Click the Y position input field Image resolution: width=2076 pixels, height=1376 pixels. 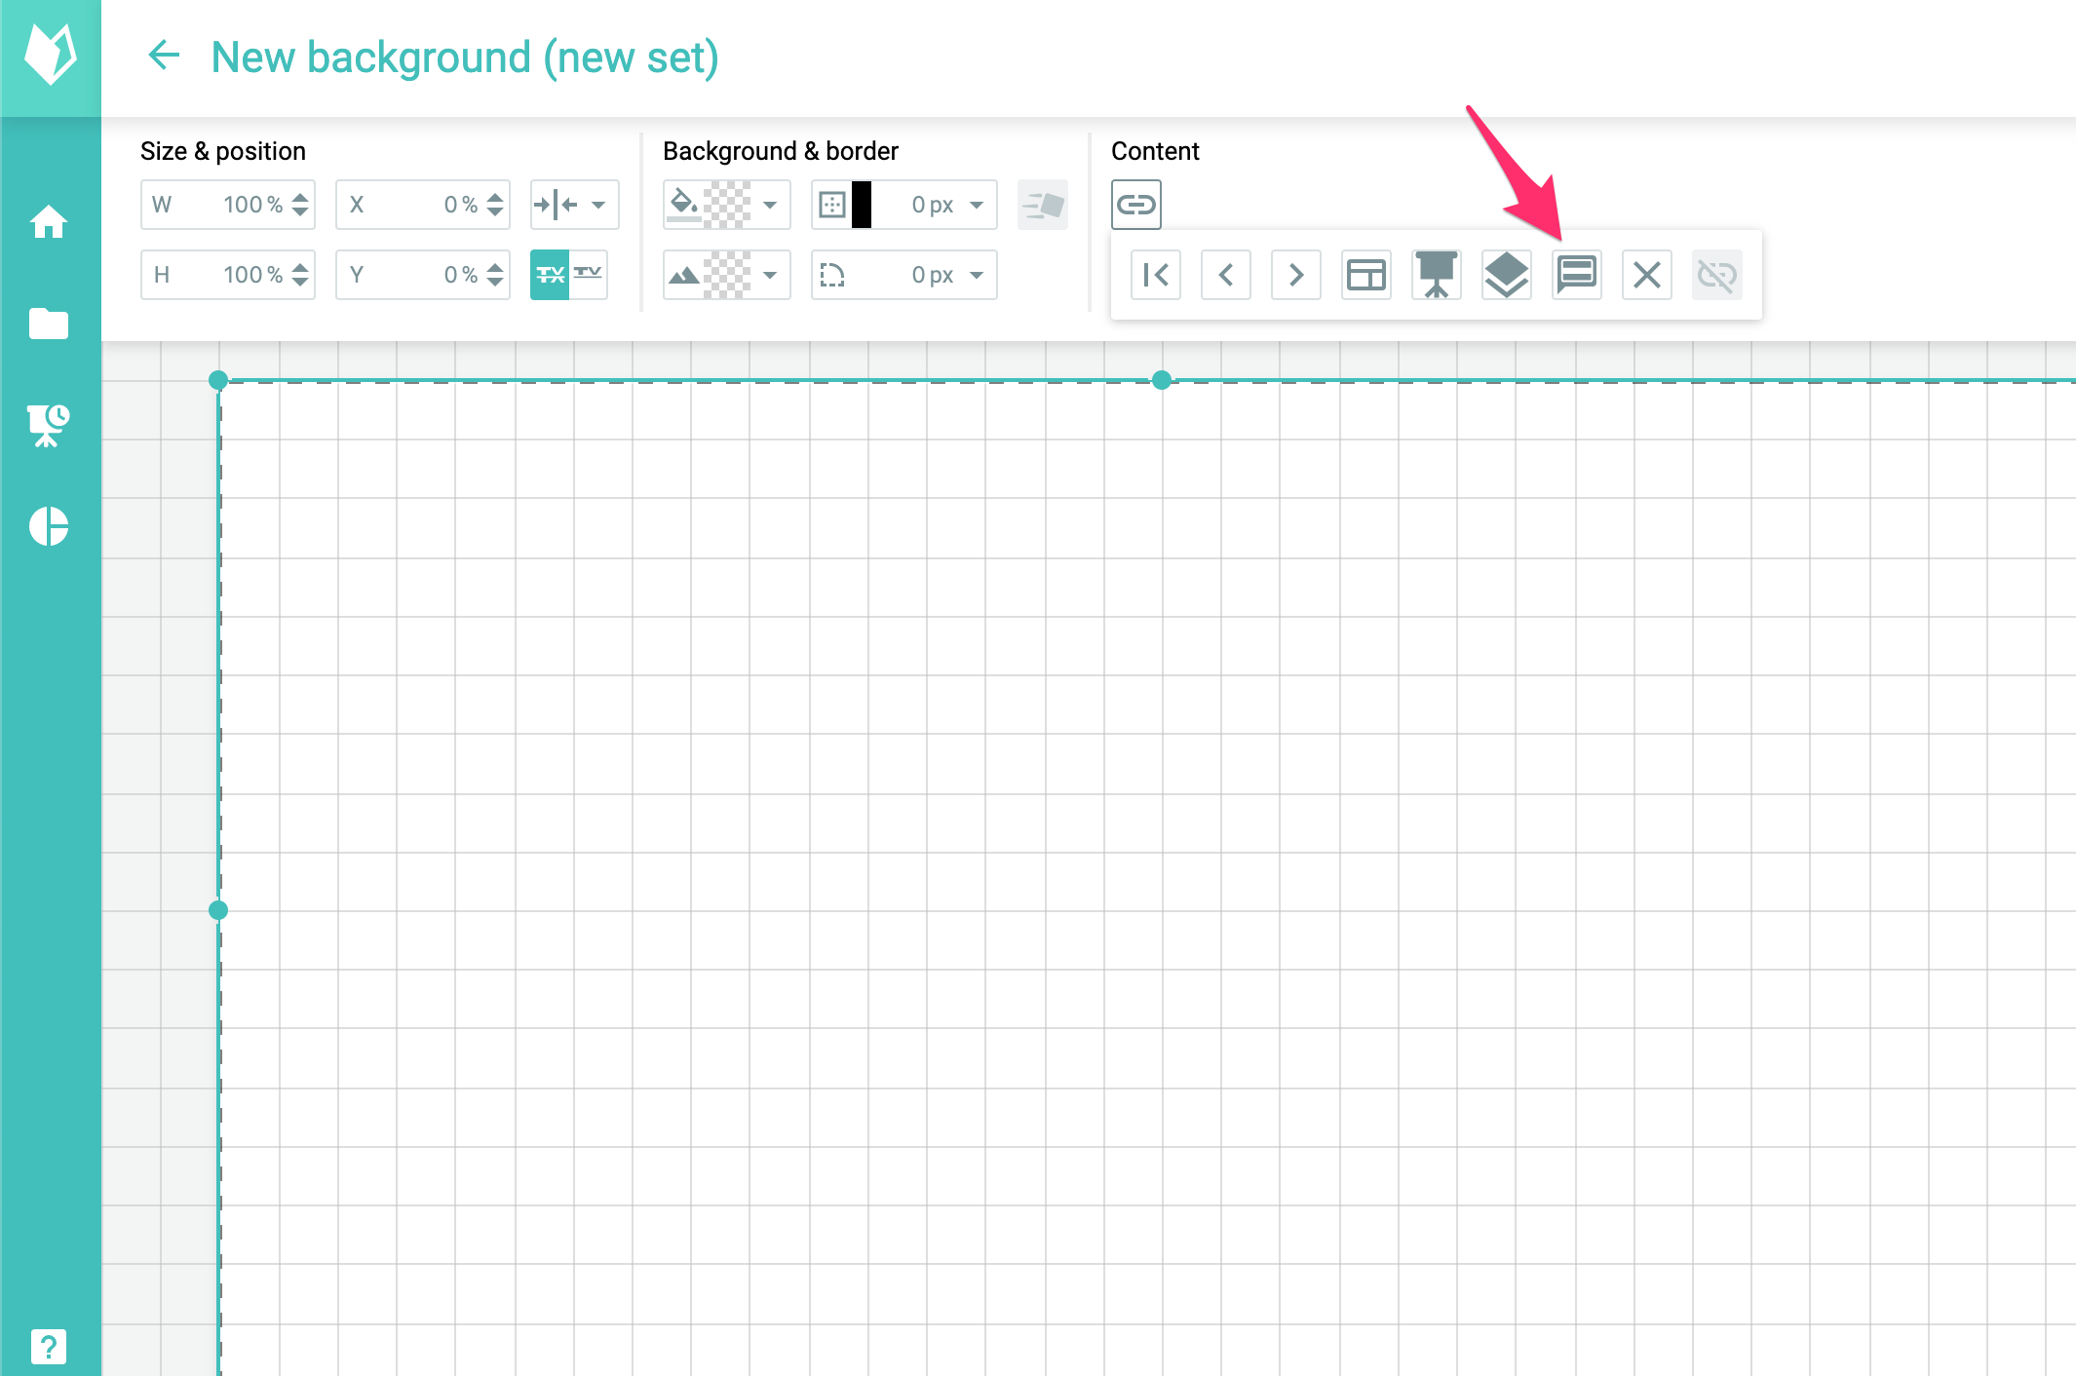click(423, 275)
